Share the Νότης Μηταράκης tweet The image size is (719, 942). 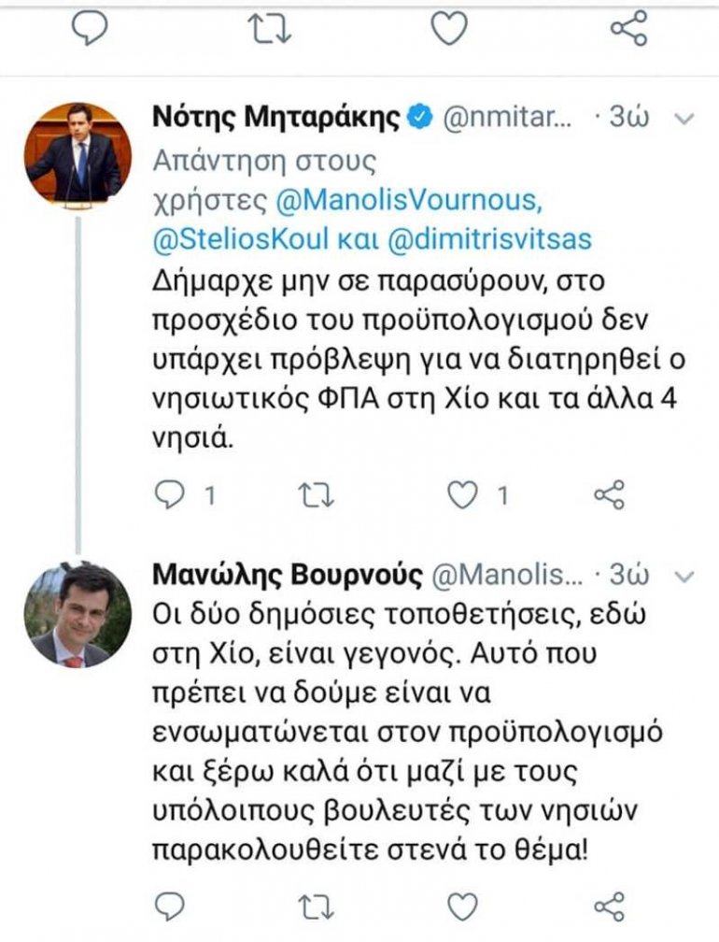(609, 494)
